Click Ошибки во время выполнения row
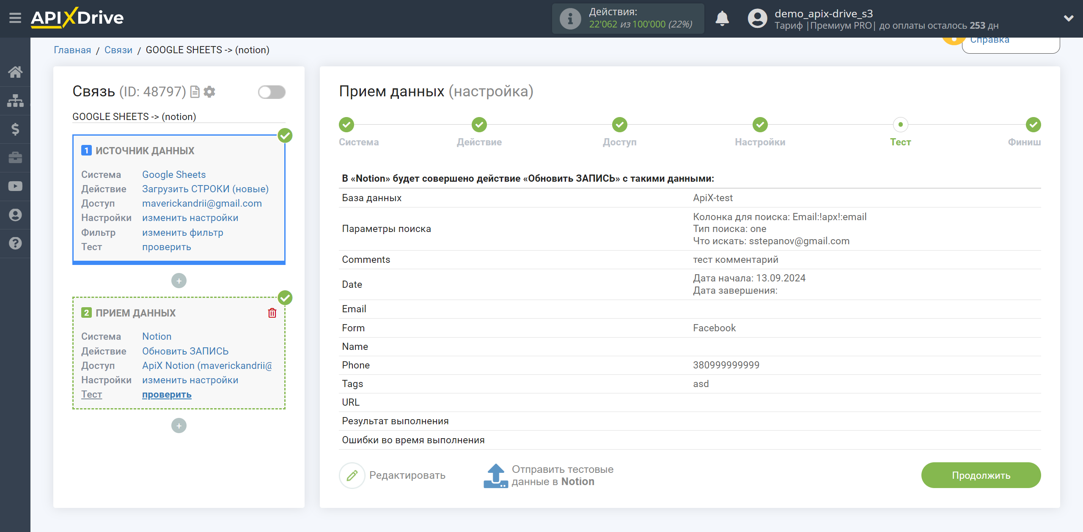This screenshot has width=1083, height=532. point(690,440)
